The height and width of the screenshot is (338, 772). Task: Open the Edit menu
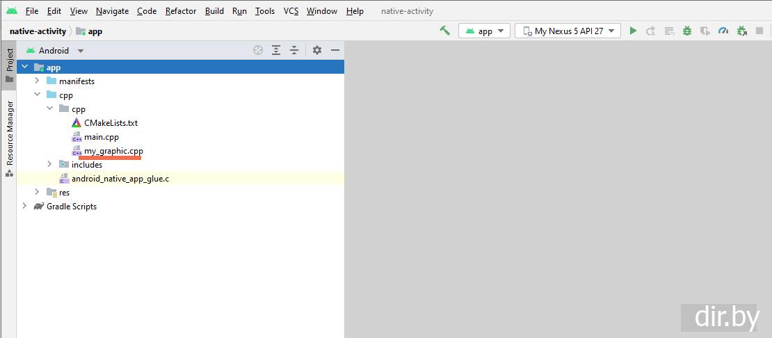tap(54, 11)
